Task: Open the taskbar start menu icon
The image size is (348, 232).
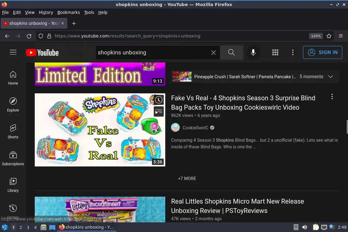Action: [5, 227]
